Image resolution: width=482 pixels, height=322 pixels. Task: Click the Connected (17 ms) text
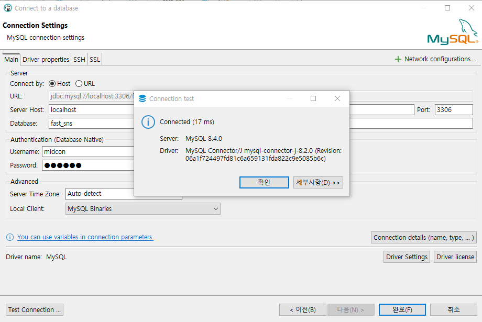point(187,122)
